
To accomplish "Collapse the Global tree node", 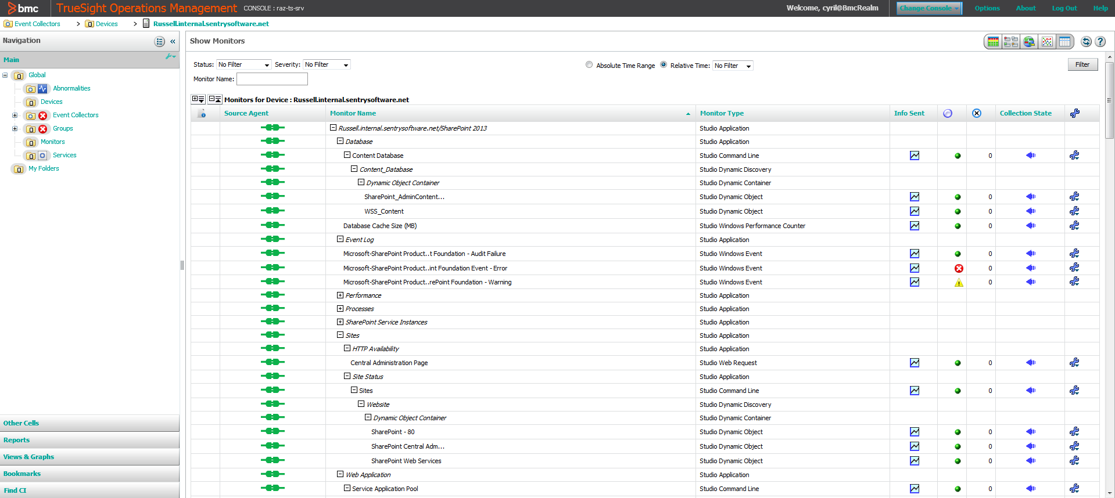I will 5,75.
